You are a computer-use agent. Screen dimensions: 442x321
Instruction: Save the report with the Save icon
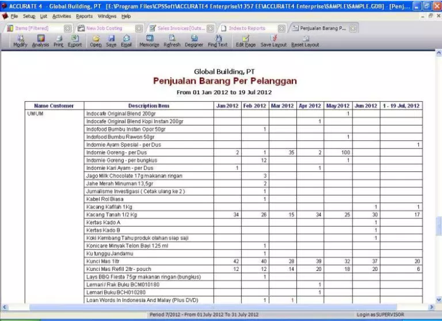click(111, 40)
